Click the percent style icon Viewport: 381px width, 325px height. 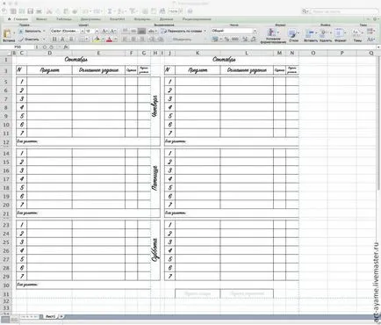(226, 39)
